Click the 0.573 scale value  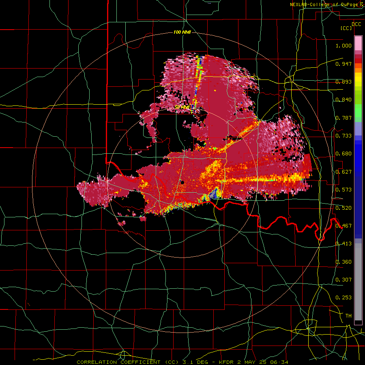(x=344, y=190)
